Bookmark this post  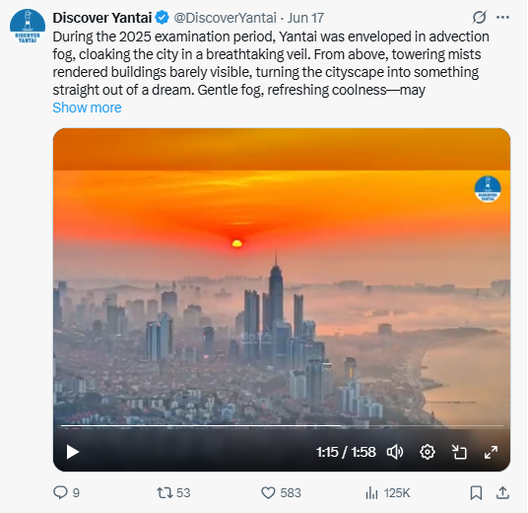[x=476, y=492]
